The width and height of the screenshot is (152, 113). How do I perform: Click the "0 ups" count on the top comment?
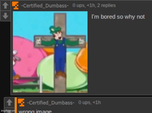(x=79, y=5)
